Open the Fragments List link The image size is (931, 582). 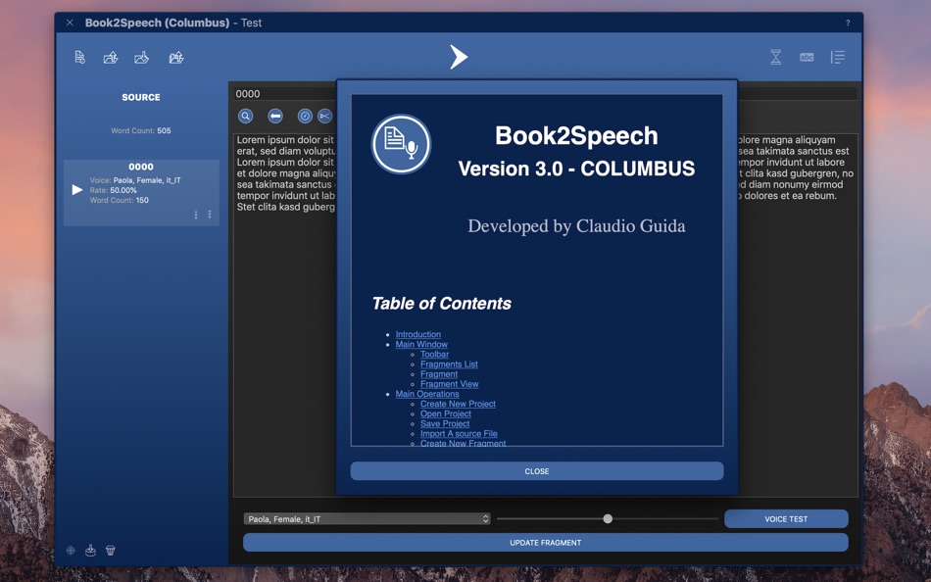[x=449, y=364]
